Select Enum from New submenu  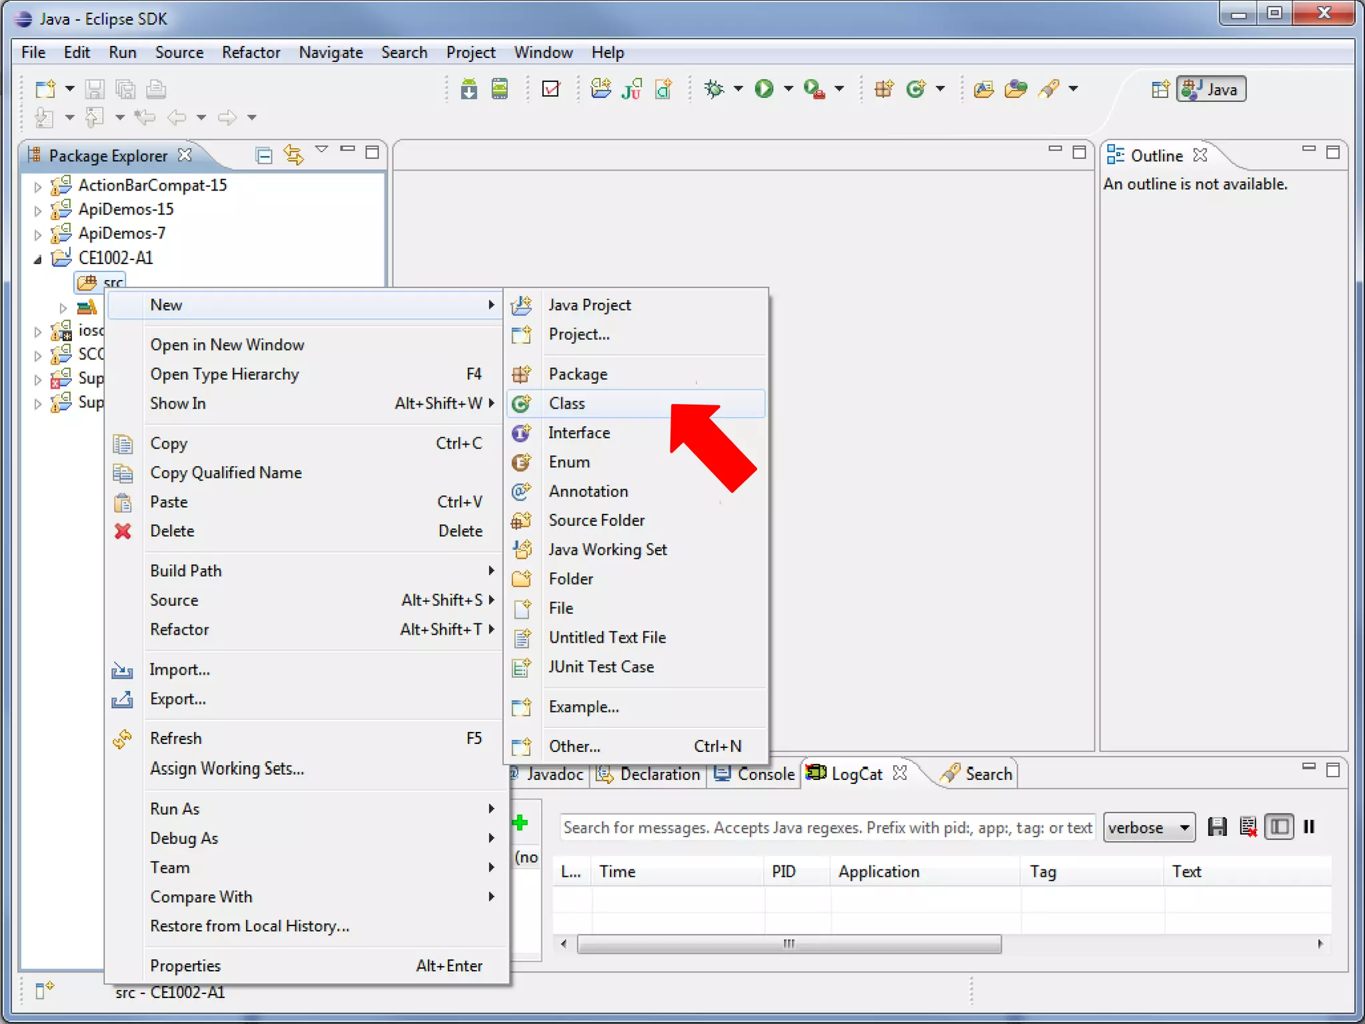tap(637, 462)
